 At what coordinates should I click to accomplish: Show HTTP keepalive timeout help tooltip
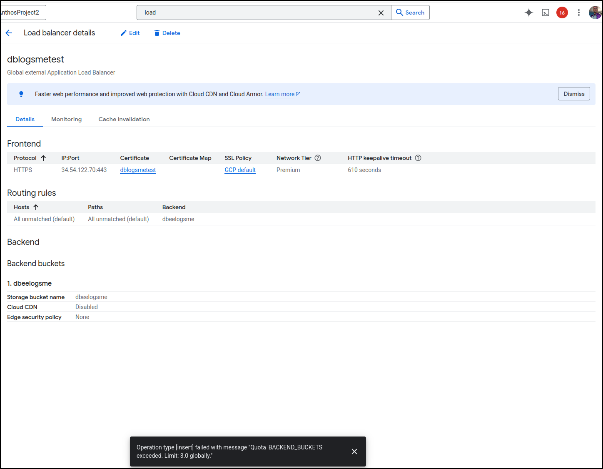point(418,158)
